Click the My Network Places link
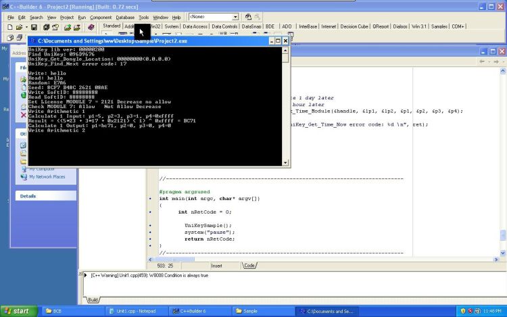The image size is (507, 317). point(47,177)
